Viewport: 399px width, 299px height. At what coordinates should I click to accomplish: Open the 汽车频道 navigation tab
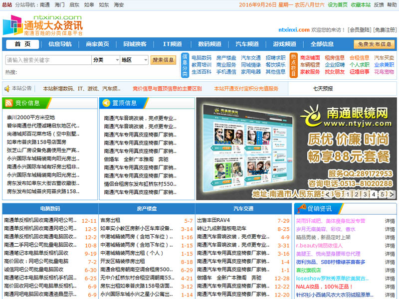point(247,44)
